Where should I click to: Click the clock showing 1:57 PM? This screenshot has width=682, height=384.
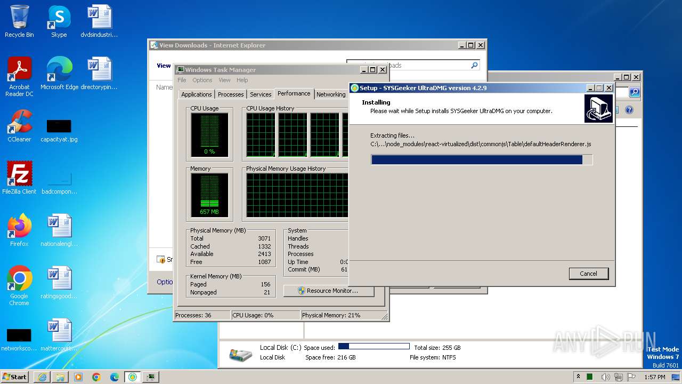(654, 377)
